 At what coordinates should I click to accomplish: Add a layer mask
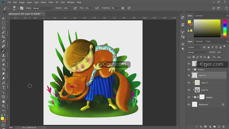205,127
